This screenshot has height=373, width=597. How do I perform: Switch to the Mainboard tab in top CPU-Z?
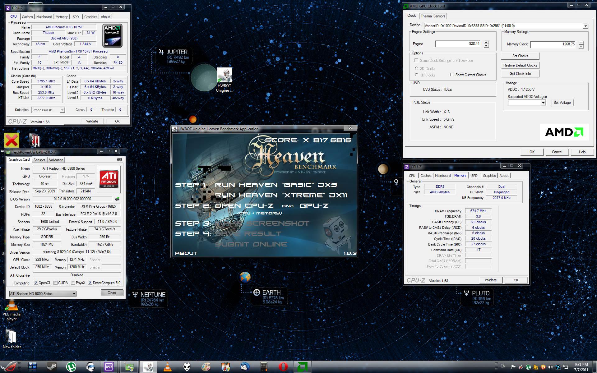tap(44, 17)
